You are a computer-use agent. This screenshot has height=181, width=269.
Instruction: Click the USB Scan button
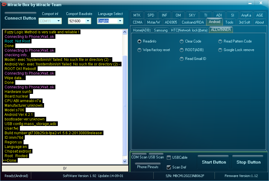(156, 157)
